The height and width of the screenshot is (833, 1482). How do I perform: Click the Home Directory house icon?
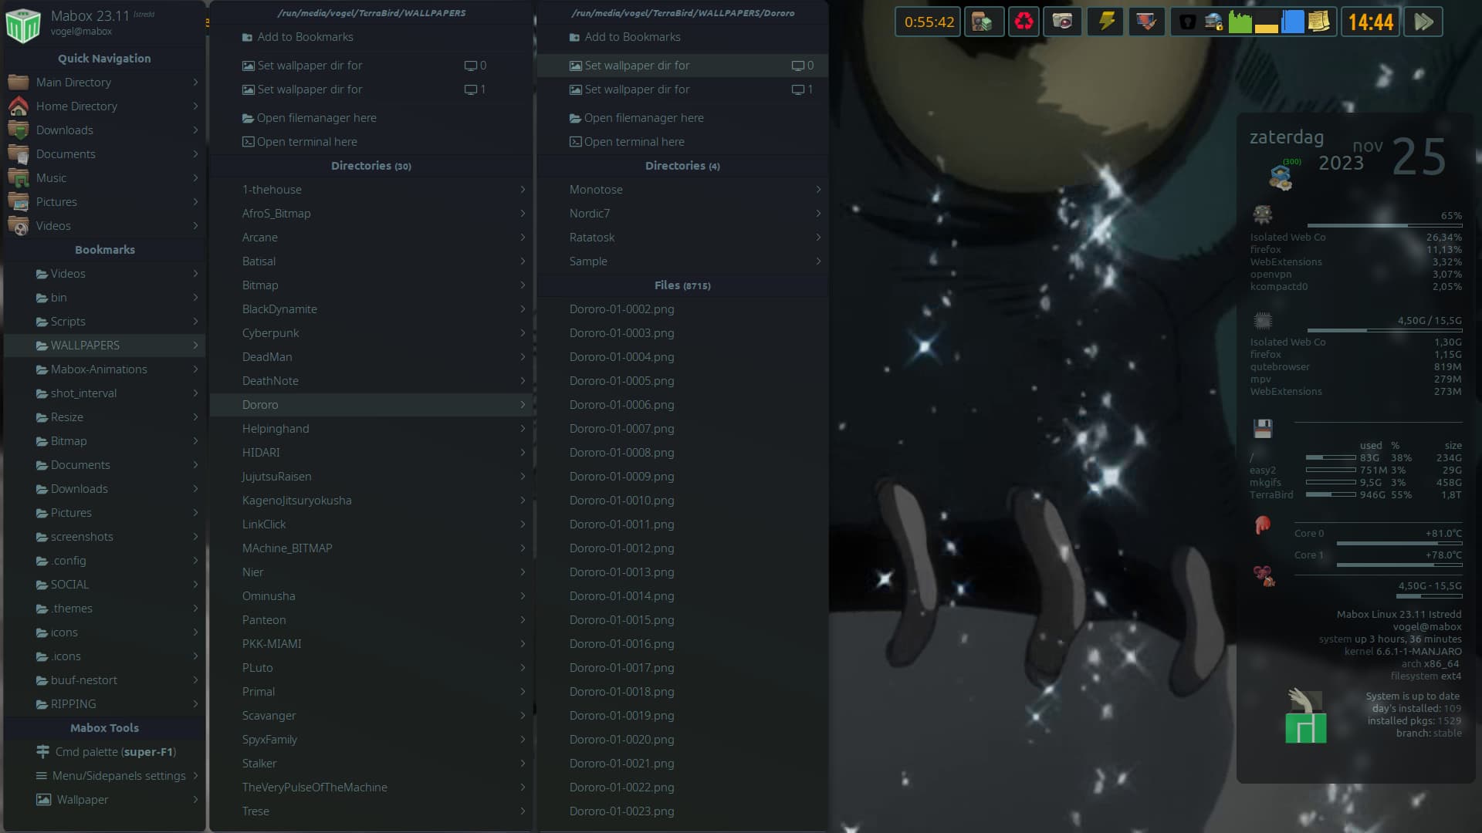[x=19, y=106]
